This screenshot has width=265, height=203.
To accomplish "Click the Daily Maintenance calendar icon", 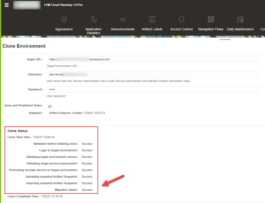I will pyautogui.click(x=240, y=19).
